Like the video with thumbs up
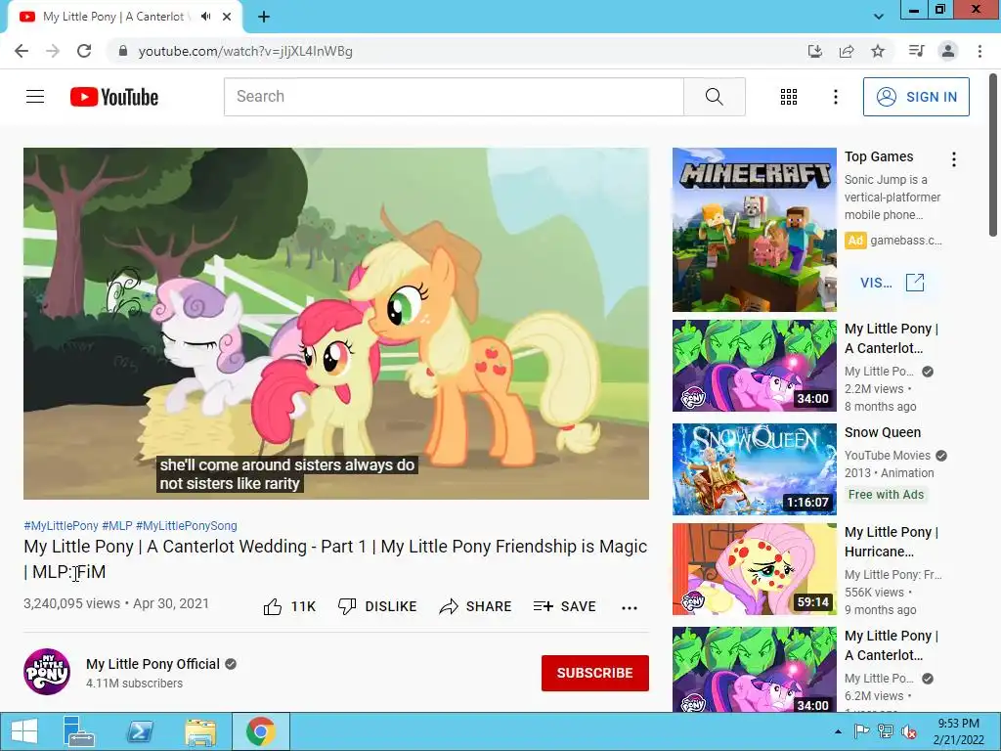1001x751 pixels. 289,606
